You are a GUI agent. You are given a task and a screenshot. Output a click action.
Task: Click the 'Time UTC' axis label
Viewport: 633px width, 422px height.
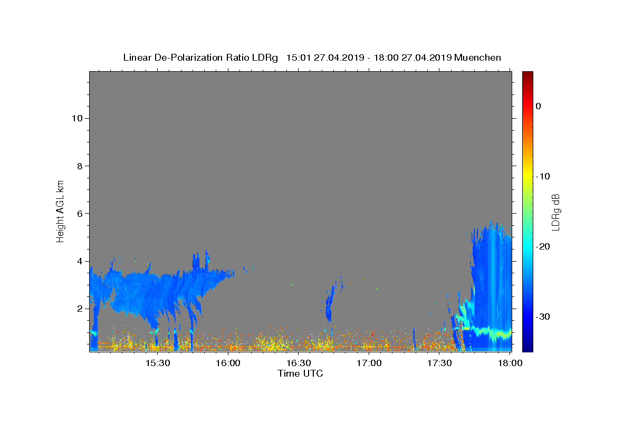pyautogui.click(x=300, y=373)
